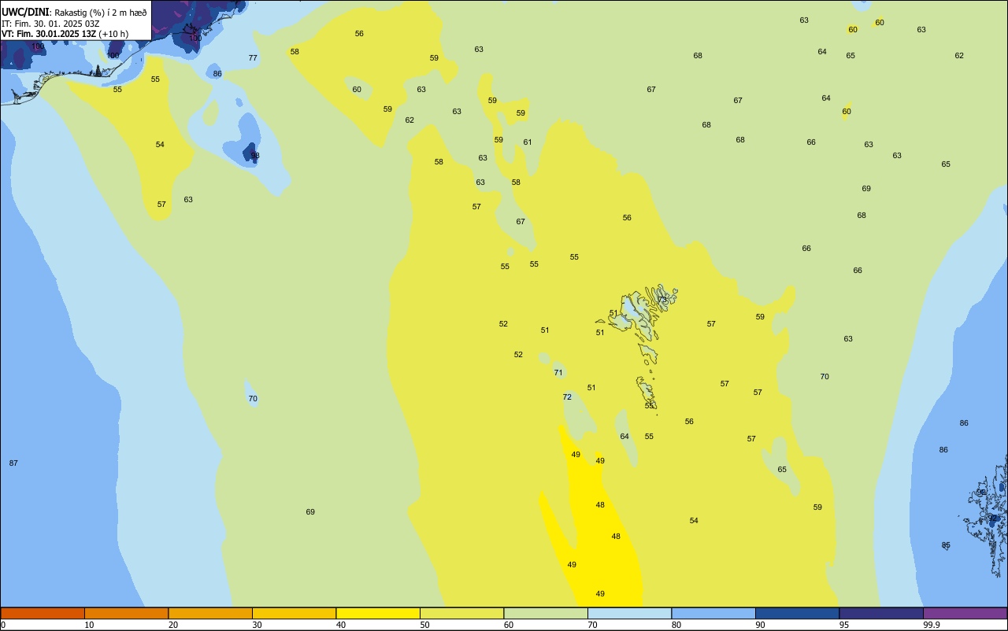Click the 30–40 golden legend swatch
This screenshot has height=631, width=1008.
click(x=294, y=613)
